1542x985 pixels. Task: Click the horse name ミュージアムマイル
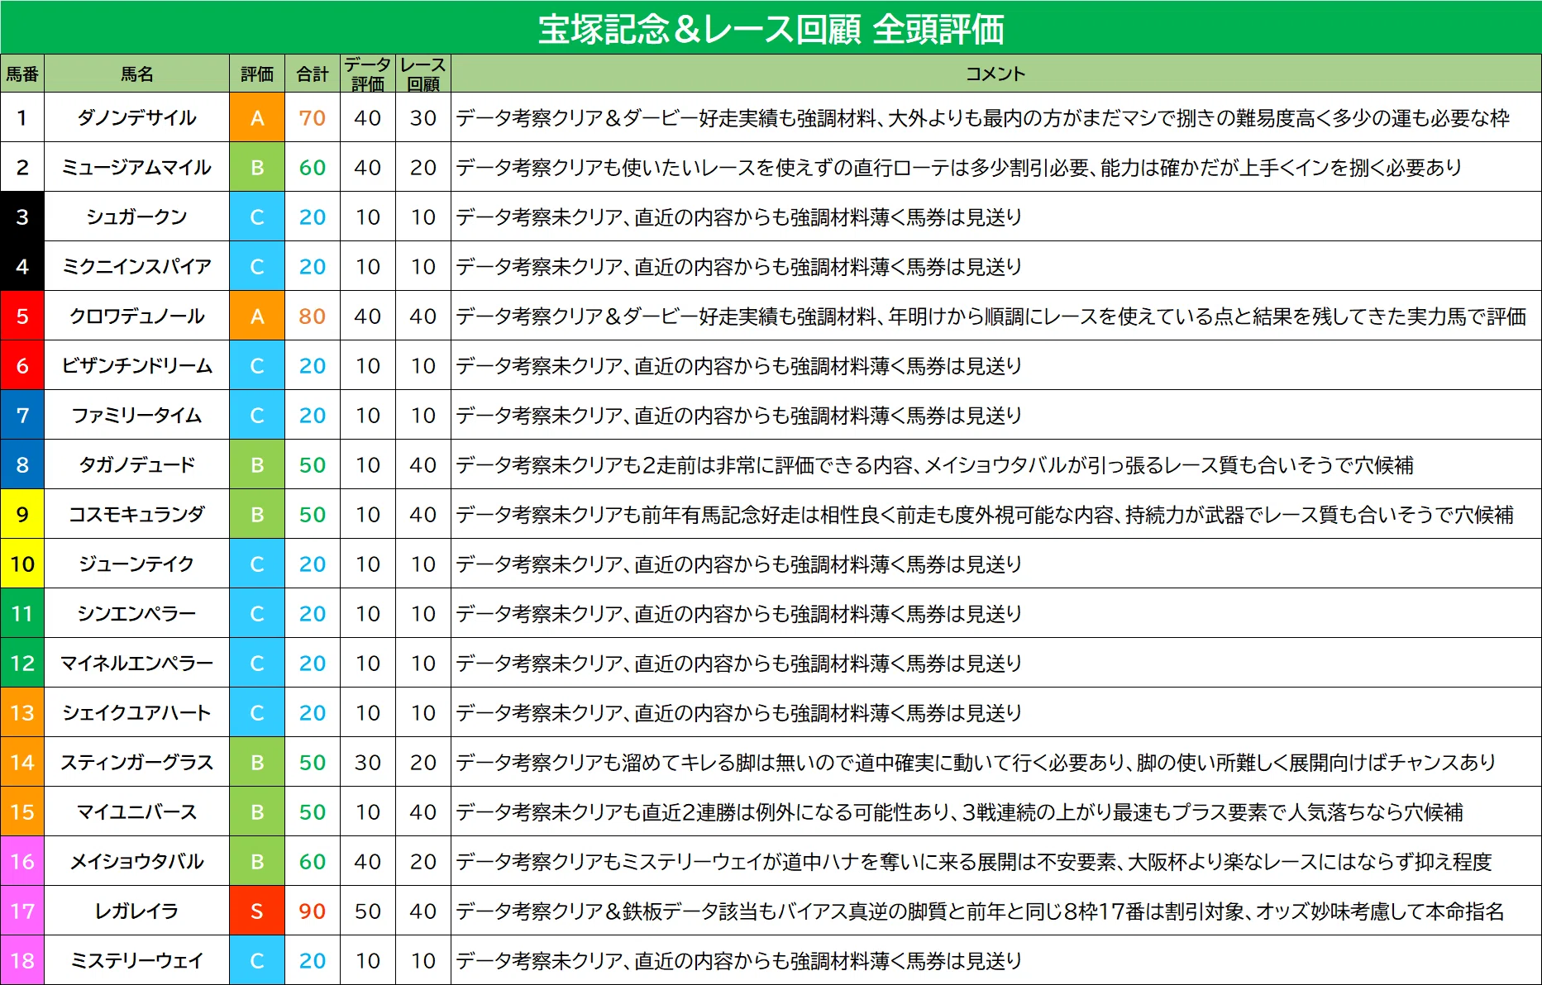136,167
